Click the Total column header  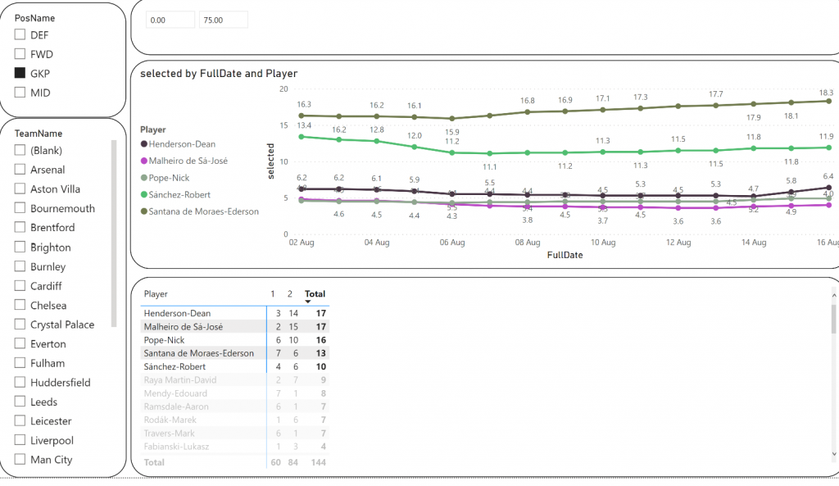[315, 294]
